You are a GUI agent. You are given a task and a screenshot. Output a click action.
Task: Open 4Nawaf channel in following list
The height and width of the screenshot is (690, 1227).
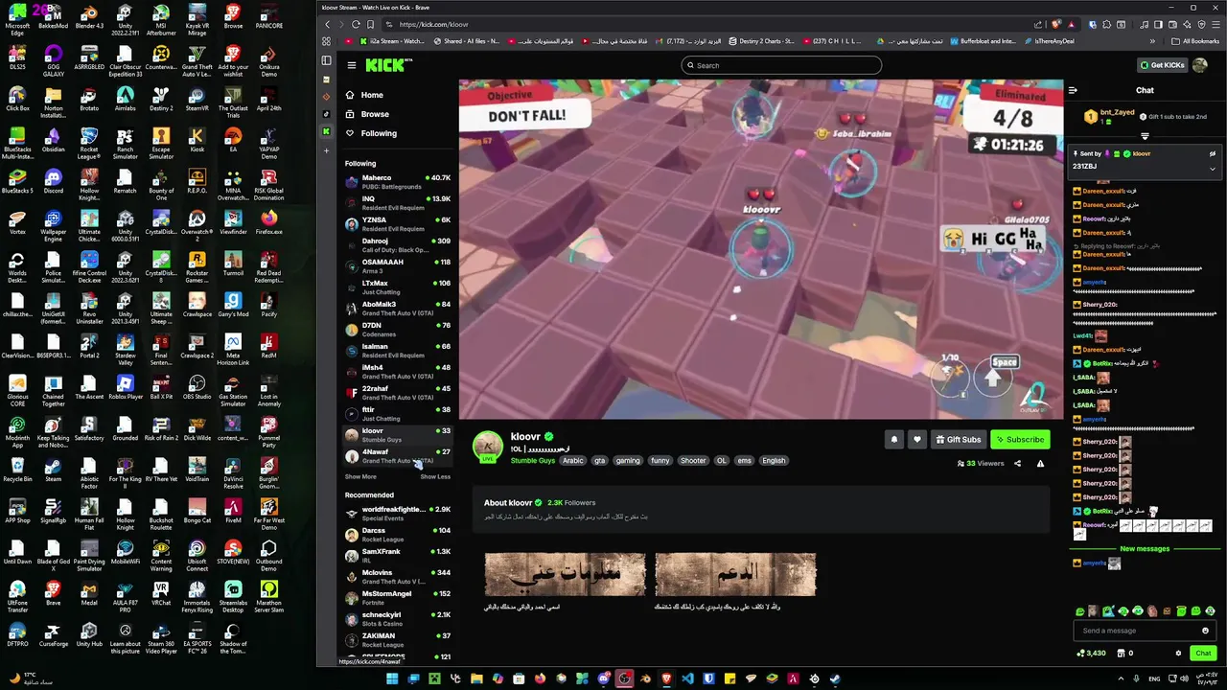(x=397, y=455)
